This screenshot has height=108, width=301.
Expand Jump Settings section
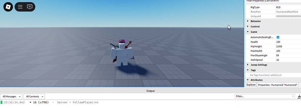point(248,65)
